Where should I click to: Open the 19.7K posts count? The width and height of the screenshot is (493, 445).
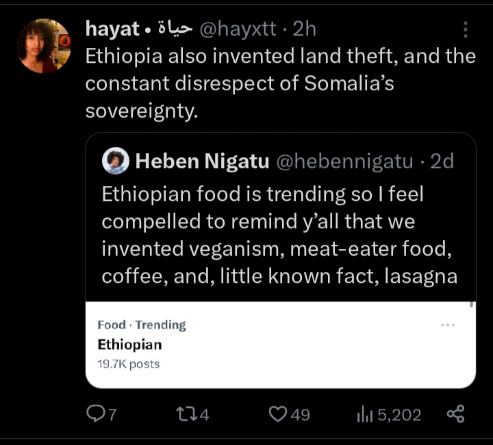click(129, 364)
